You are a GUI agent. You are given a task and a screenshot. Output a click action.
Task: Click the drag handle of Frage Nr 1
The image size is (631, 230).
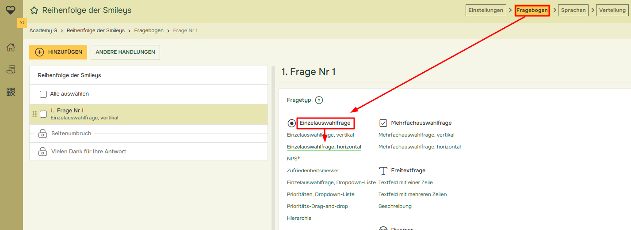tap(34, 114)
